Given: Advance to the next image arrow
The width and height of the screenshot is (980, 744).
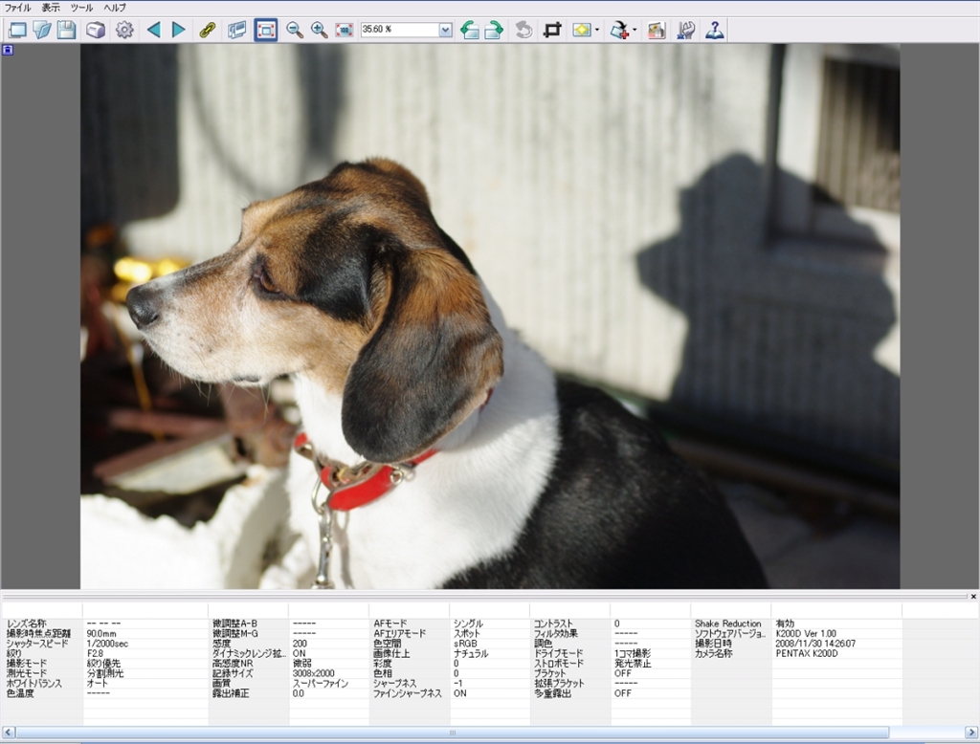Looking at the screenshot, I should (x=178, y=30).
